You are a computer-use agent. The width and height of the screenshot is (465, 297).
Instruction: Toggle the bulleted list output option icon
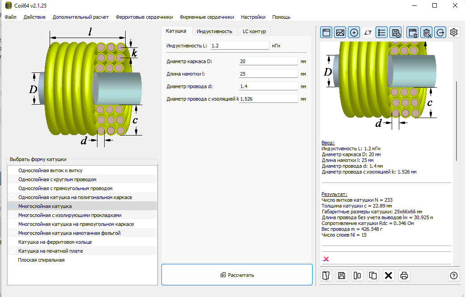[x=381, y=32]
